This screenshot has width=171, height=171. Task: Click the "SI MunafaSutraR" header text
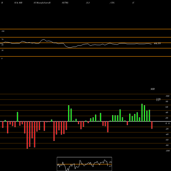pos(42,3)
